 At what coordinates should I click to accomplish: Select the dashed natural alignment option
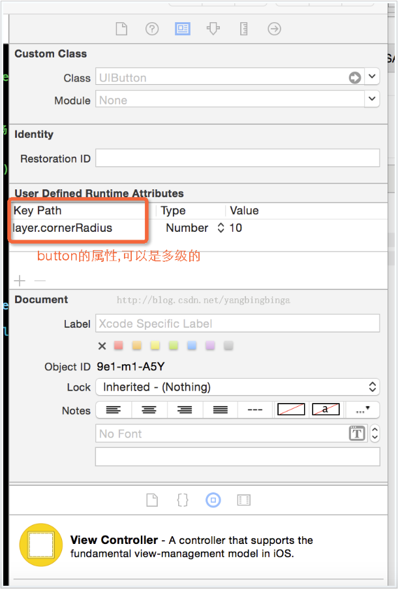(x=255, y=410)
